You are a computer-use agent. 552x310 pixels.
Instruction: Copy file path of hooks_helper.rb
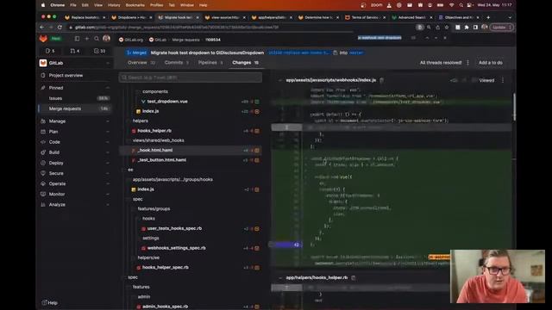click(x=354, y=277)
